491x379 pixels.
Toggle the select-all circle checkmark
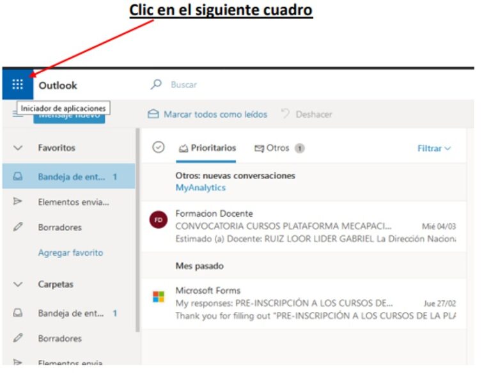pos(159,147)
